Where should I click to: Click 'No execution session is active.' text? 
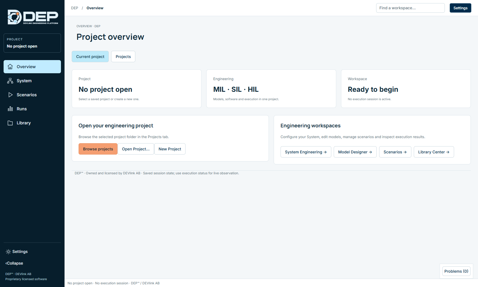pyautogui.click(x=369, y=99)
